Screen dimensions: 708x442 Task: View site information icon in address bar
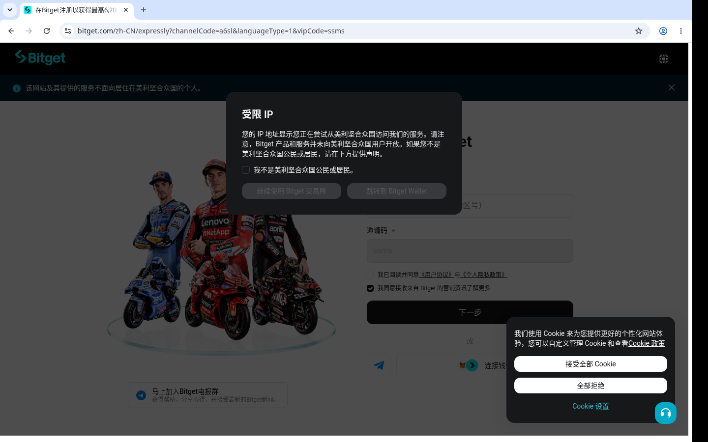pos(68,31)
